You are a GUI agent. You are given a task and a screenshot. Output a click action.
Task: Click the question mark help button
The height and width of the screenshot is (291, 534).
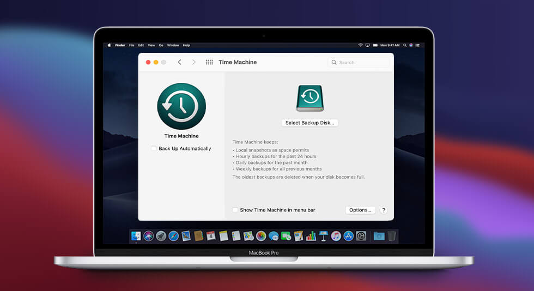point(384,210)
